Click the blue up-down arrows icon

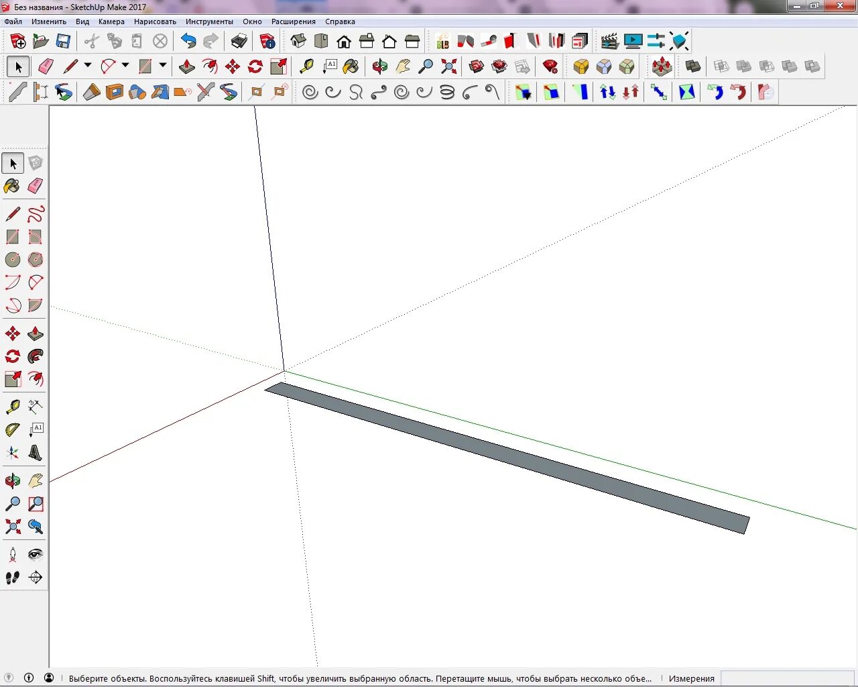608,92
